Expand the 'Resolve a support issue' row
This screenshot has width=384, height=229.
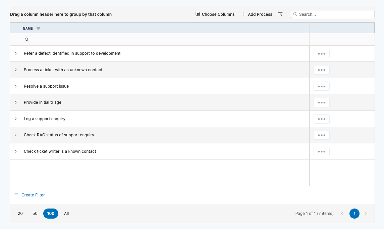pyautogui.click(x=16, y=86)
